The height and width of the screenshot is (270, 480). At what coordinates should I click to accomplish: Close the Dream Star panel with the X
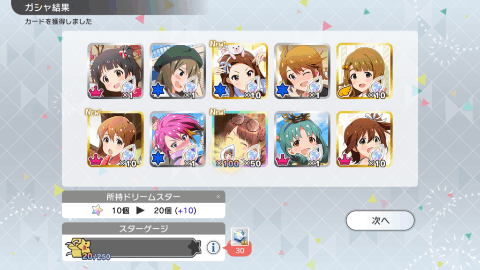pyautogui.click(x=218, y=196)
